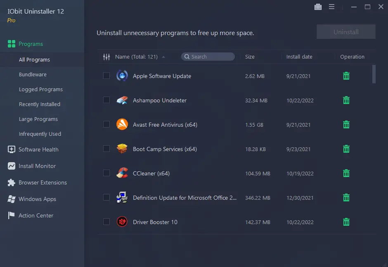Viewport: 388px width, 267px height.
Task: Click the Avast Free Antivirus app icon
Action: click(x=122, y=125)
